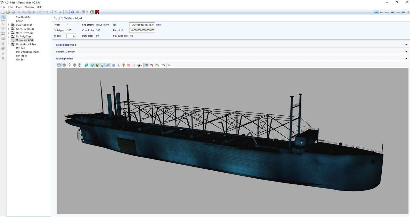Click the eye with red S icon
410x217 pixels.
coord(152,65)
